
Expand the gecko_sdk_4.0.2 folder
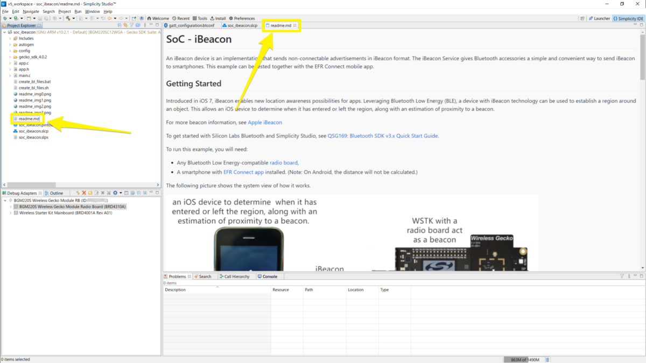[x=10, y=57]
